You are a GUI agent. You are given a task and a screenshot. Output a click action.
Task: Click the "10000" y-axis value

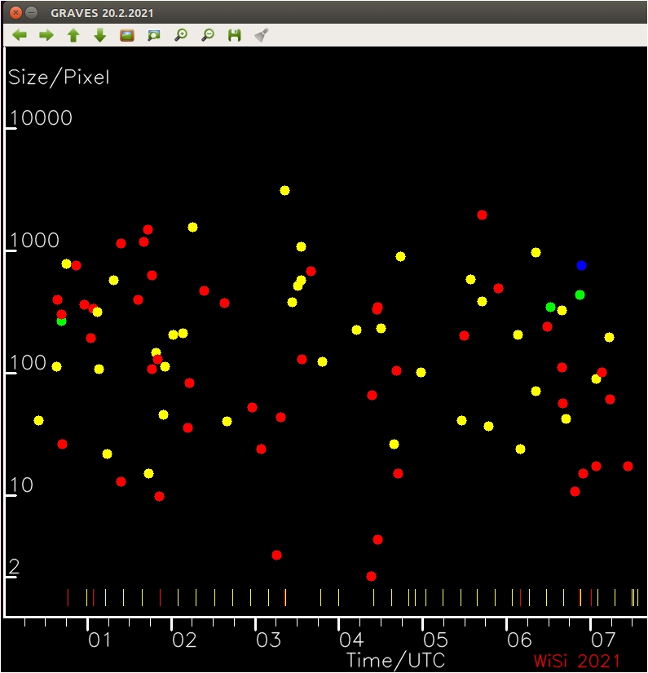point(41,118)
